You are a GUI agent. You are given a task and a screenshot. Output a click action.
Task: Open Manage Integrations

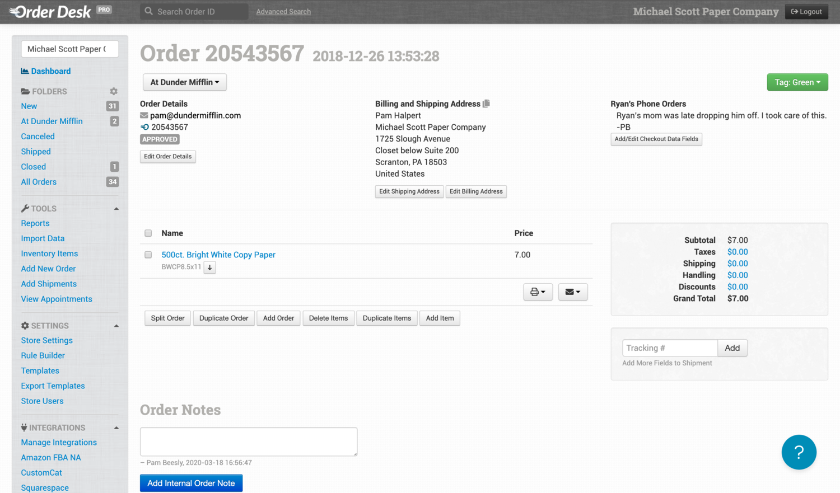59,442
